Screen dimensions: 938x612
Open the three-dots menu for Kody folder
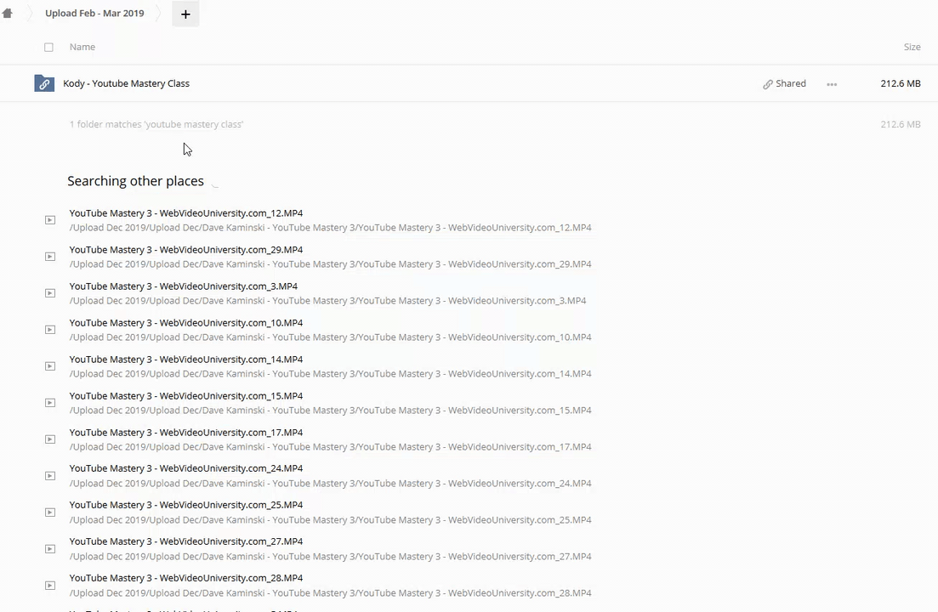click(x=832, y=84)
